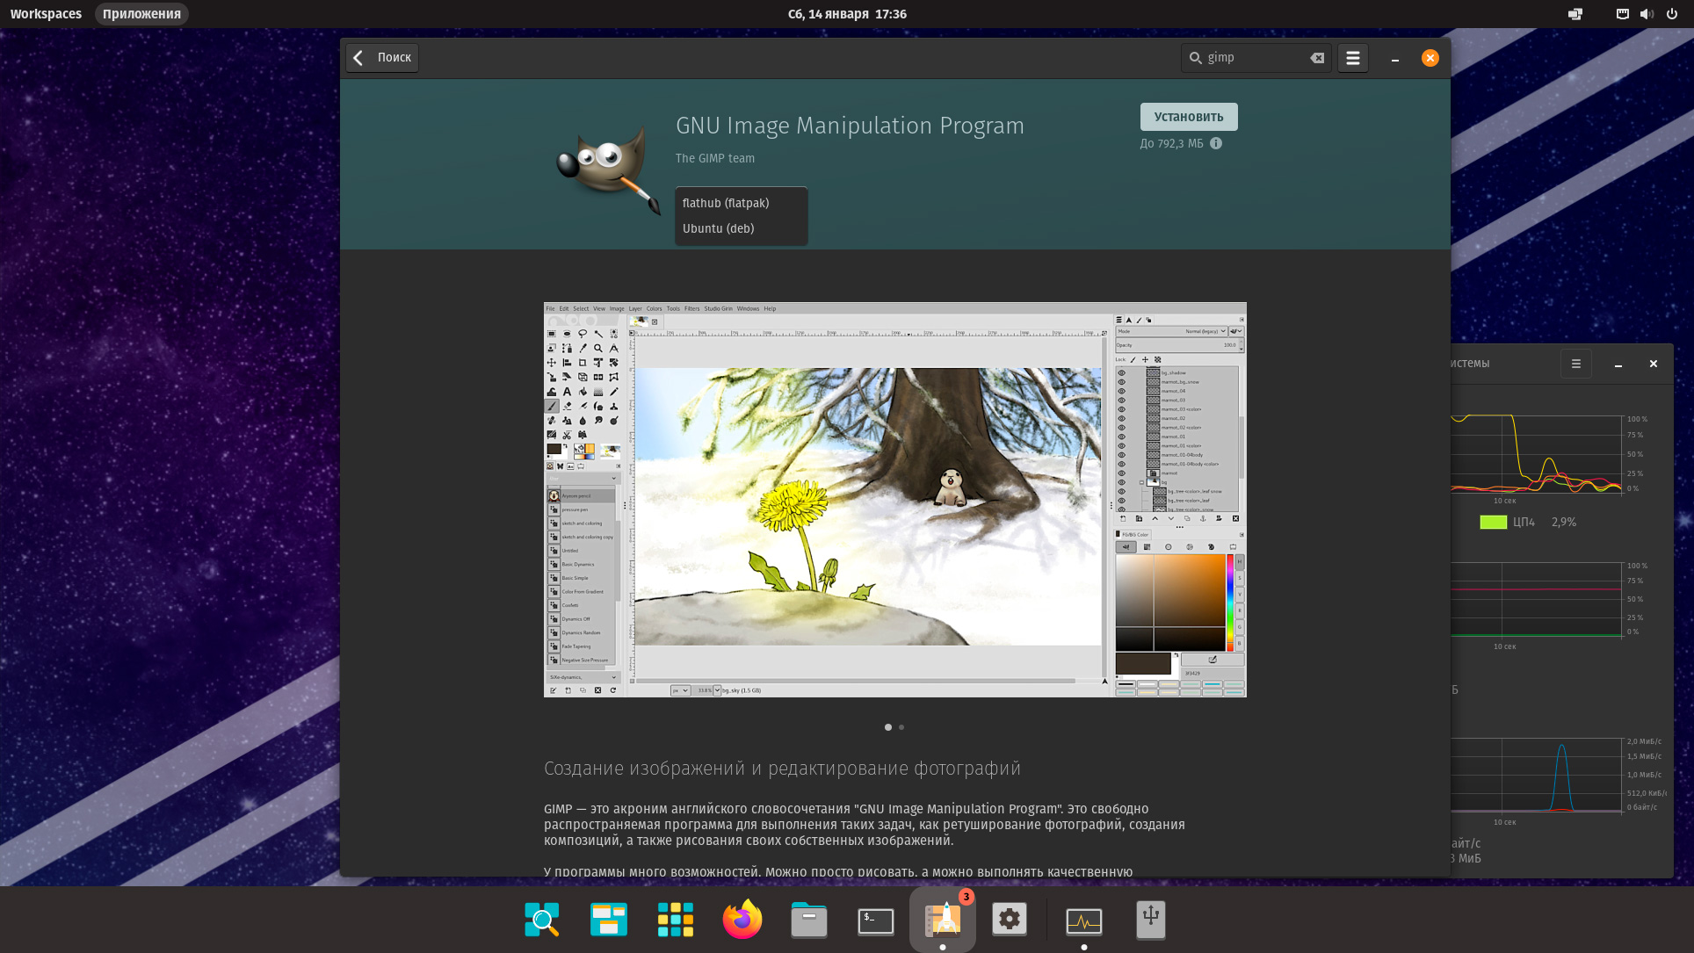Click the search magnifier icon in Pop Shop
Image resolution: width=1694 pixels, height=953 pixels.
[1195, 58]
